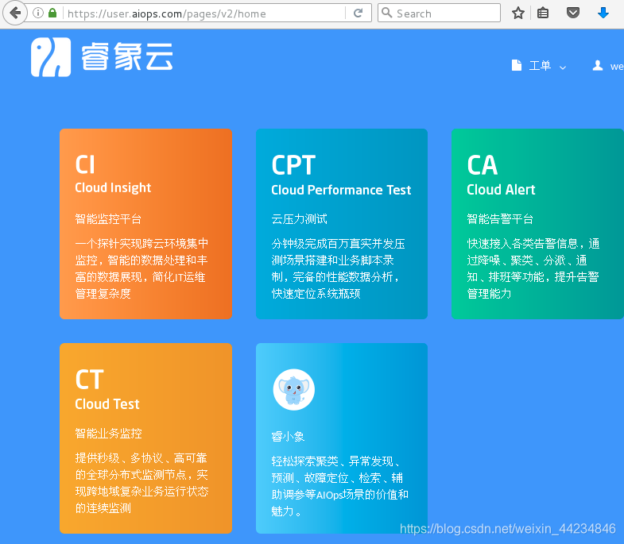The width and height of the screenshot is (624, 544).
Task: Click the '智能监控平台' subtitle
Action: tap(108, 218)
